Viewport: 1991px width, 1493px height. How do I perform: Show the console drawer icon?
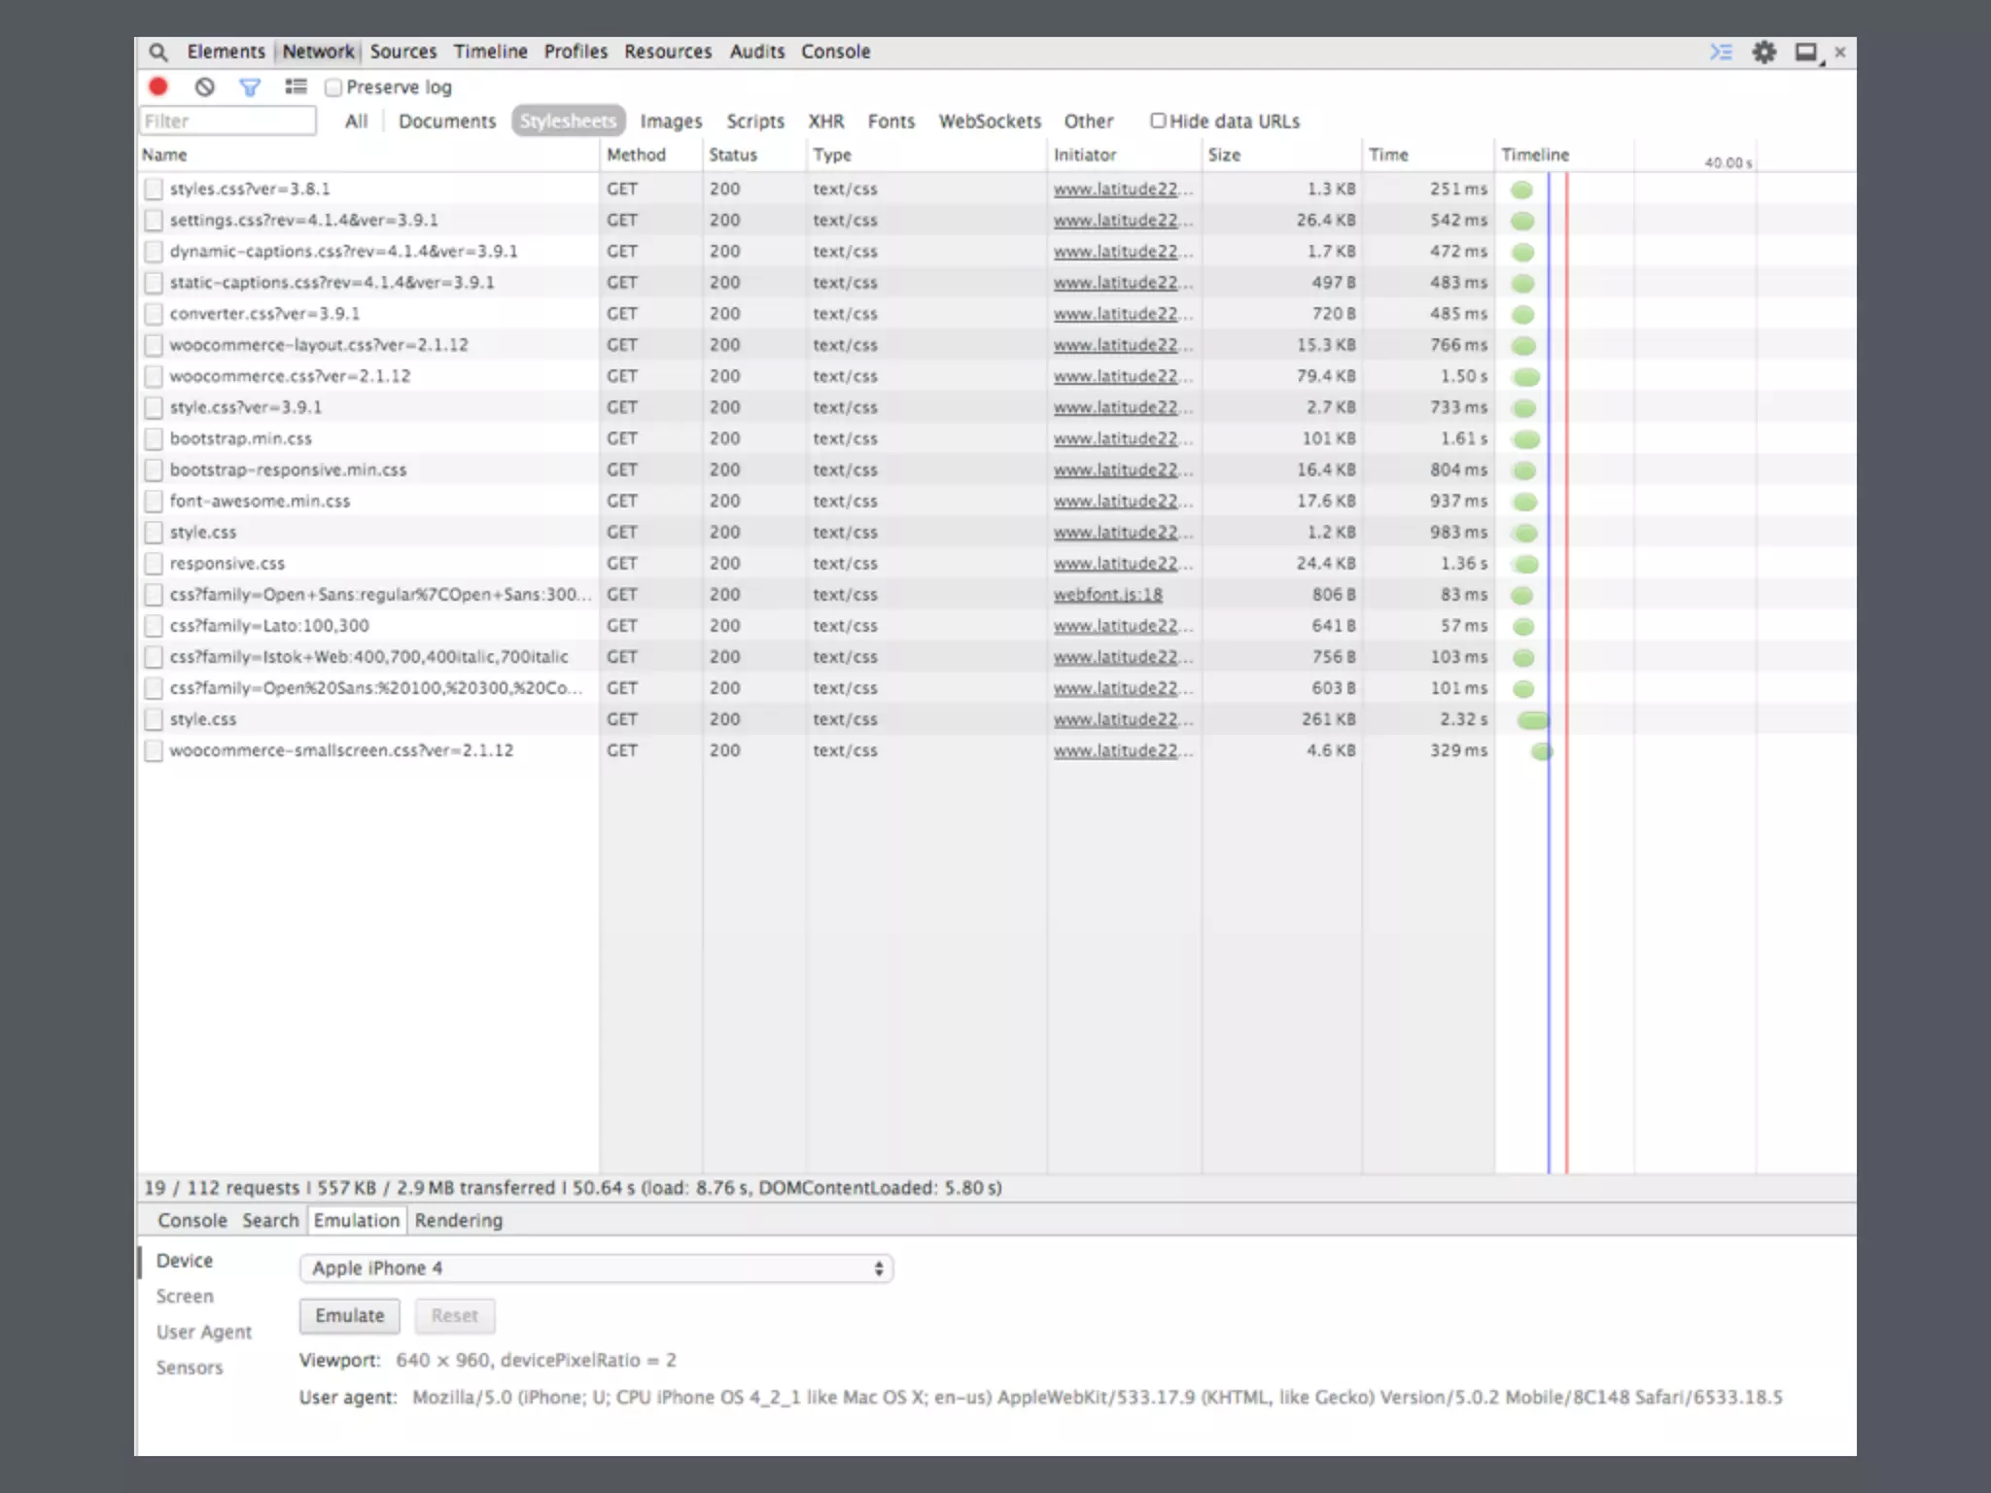pyautogui.click(x=1721, y=52)
